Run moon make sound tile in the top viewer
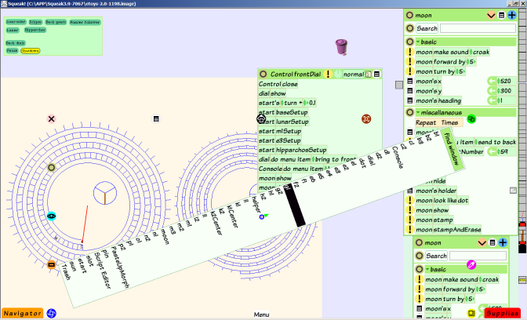 point(409,52)
